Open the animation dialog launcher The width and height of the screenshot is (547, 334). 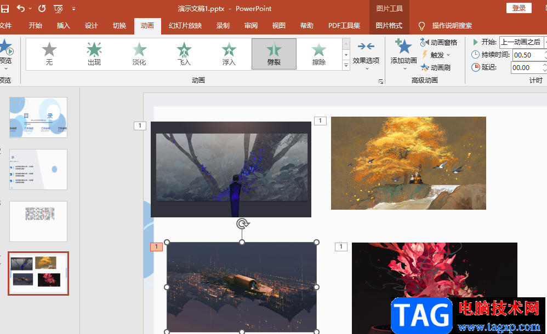click(x=381, y=81)
